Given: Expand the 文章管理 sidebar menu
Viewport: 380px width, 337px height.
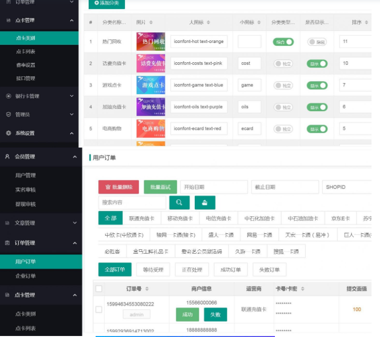Looking at the screenshot, I should pos(75,223).
